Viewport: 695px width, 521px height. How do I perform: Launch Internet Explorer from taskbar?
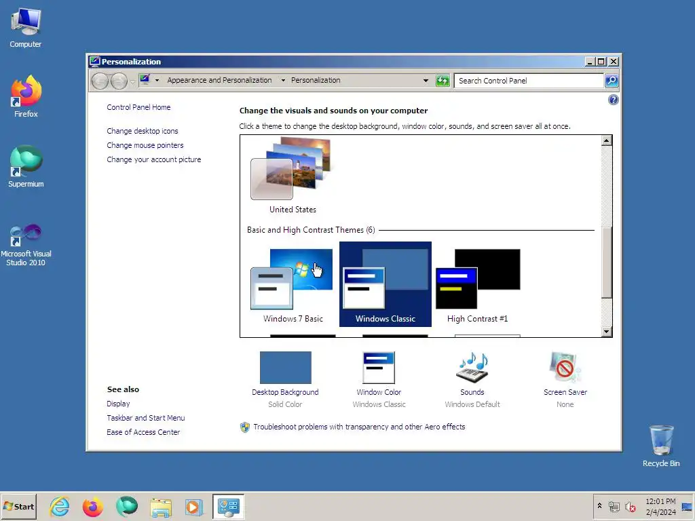[60, 506]
